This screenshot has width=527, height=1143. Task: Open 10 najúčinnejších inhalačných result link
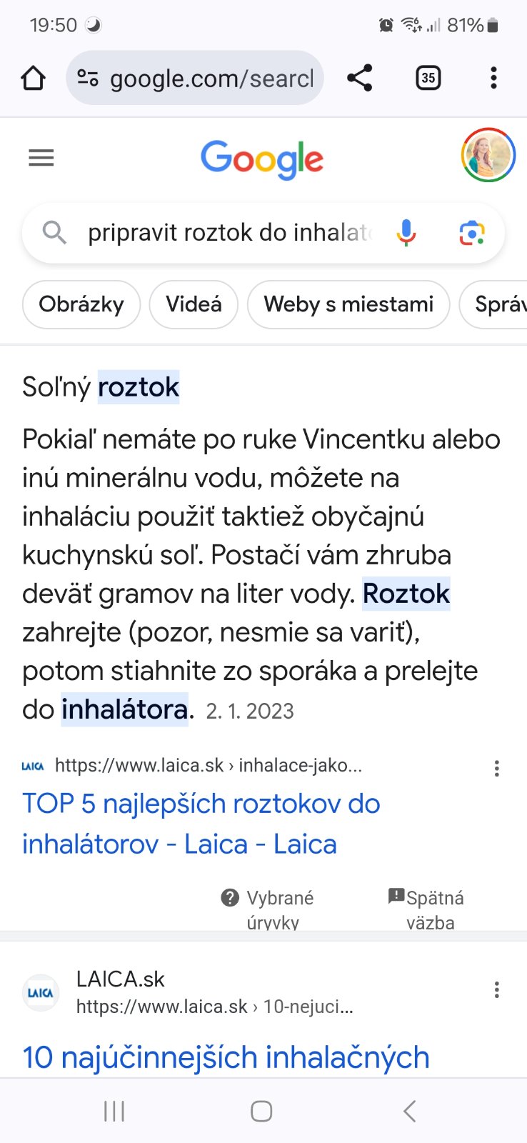pos(226,1057)
